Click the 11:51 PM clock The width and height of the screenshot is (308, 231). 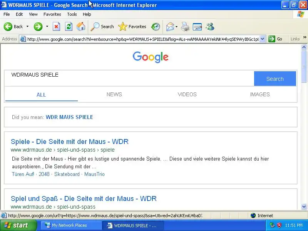[294, 225]
